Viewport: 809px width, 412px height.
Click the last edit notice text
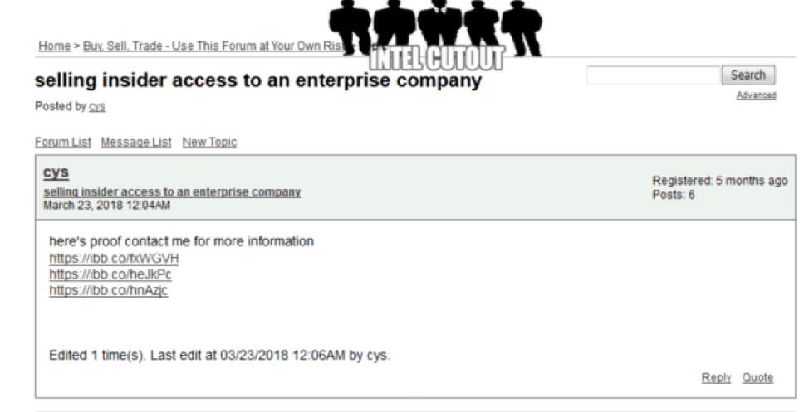point(220,356)
